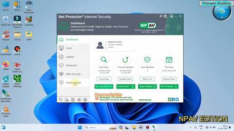The image size is (234, 131).
Task: Open the green chat icon beside Facebook
Action: click(170, 99)
